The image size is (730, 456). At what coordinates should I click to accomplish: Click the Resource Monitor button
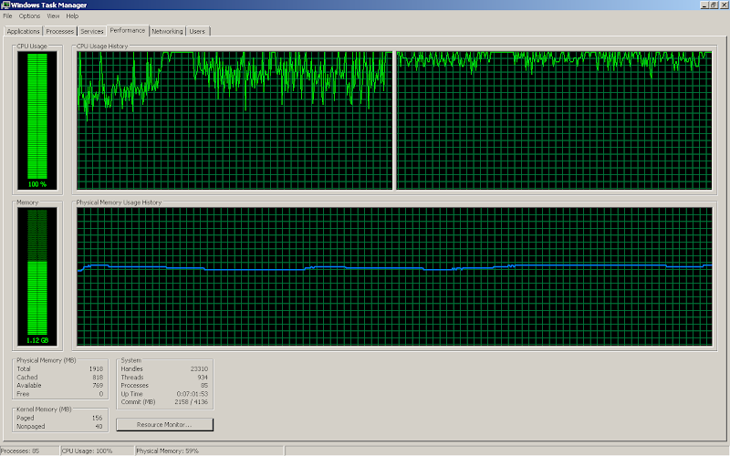tap(164, 424)
